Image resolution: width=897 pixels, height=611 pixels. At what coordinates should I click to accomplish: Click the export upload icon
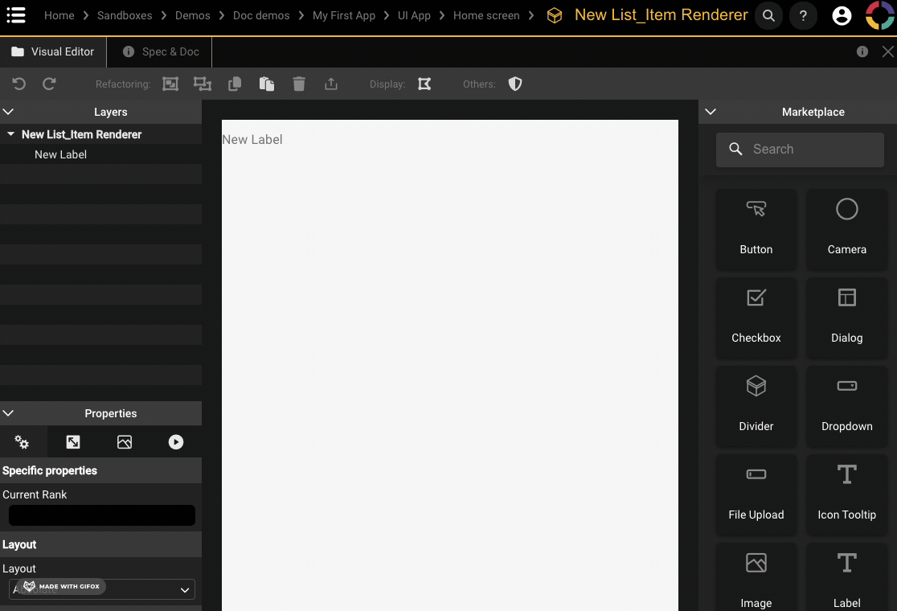tap(331, 84)
